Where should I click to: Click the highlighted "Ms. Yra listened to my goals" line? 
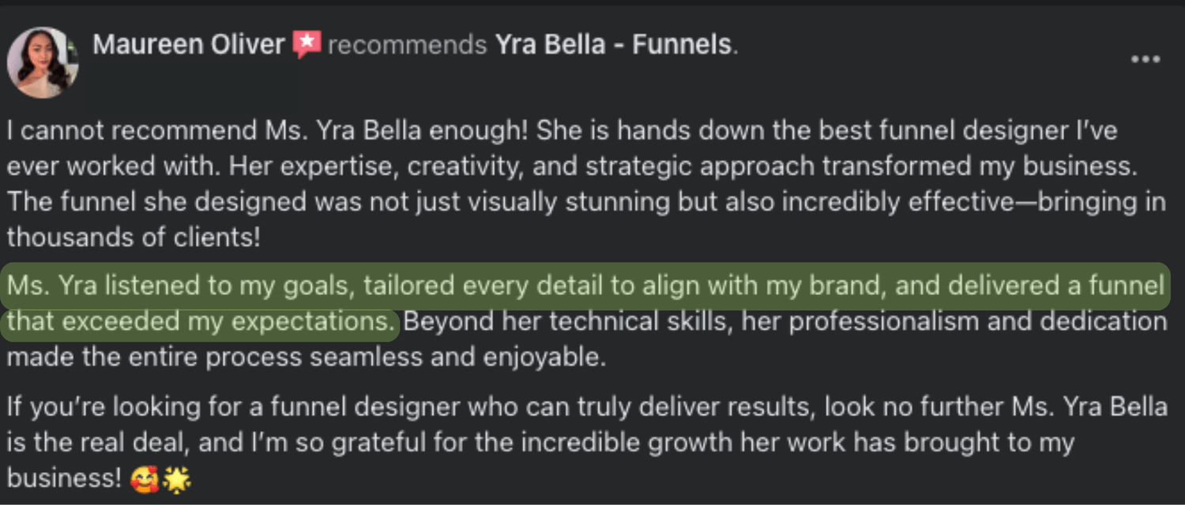tap(585, 285)
